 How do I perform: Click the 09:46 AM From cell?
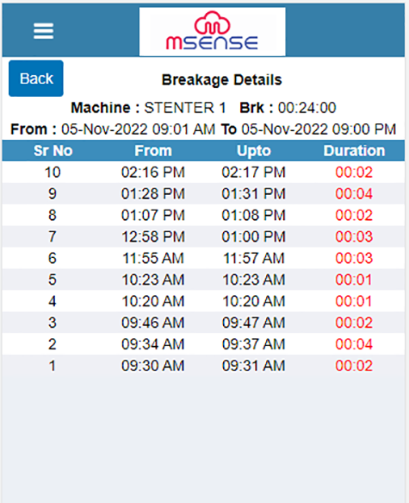pos(154,323)
